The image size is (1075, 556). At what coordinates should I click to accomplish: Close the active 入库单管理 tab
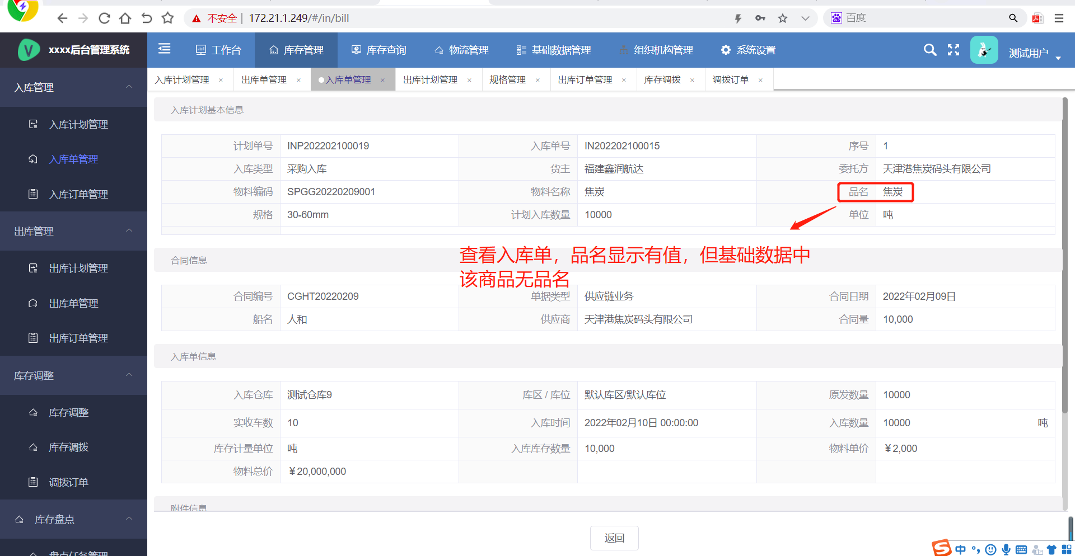(x=383, y=80)
